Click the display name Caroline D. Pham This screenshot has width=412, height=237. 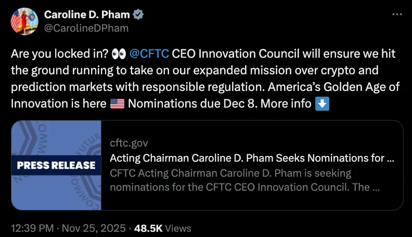click(86, 15)
